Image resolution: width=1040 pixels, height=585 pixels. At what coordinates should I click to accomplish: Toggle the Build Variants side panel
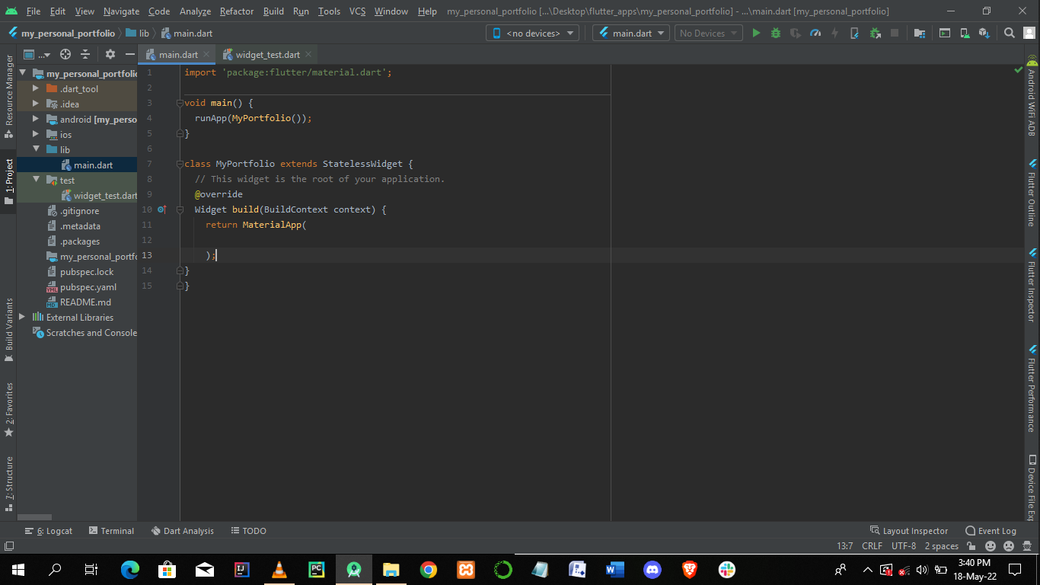(x=9, y=330)
